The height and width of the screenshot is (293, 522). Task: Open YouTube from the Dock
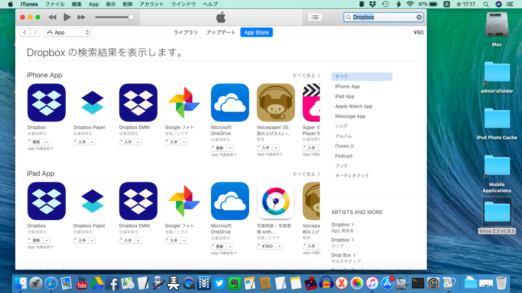[82, 283]
